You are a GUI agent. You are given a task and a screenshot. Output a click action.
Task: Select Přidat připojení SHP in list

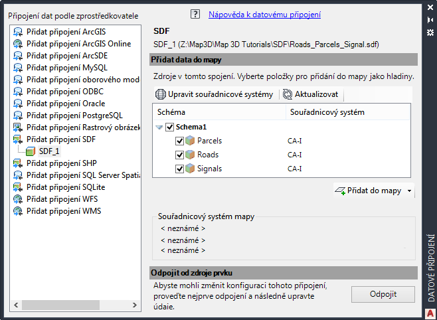[62, 163]
